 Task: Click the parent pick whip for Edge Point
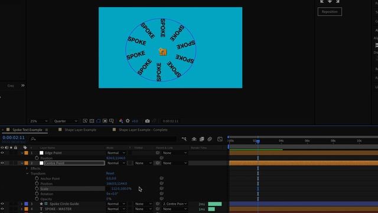point(158,153)
